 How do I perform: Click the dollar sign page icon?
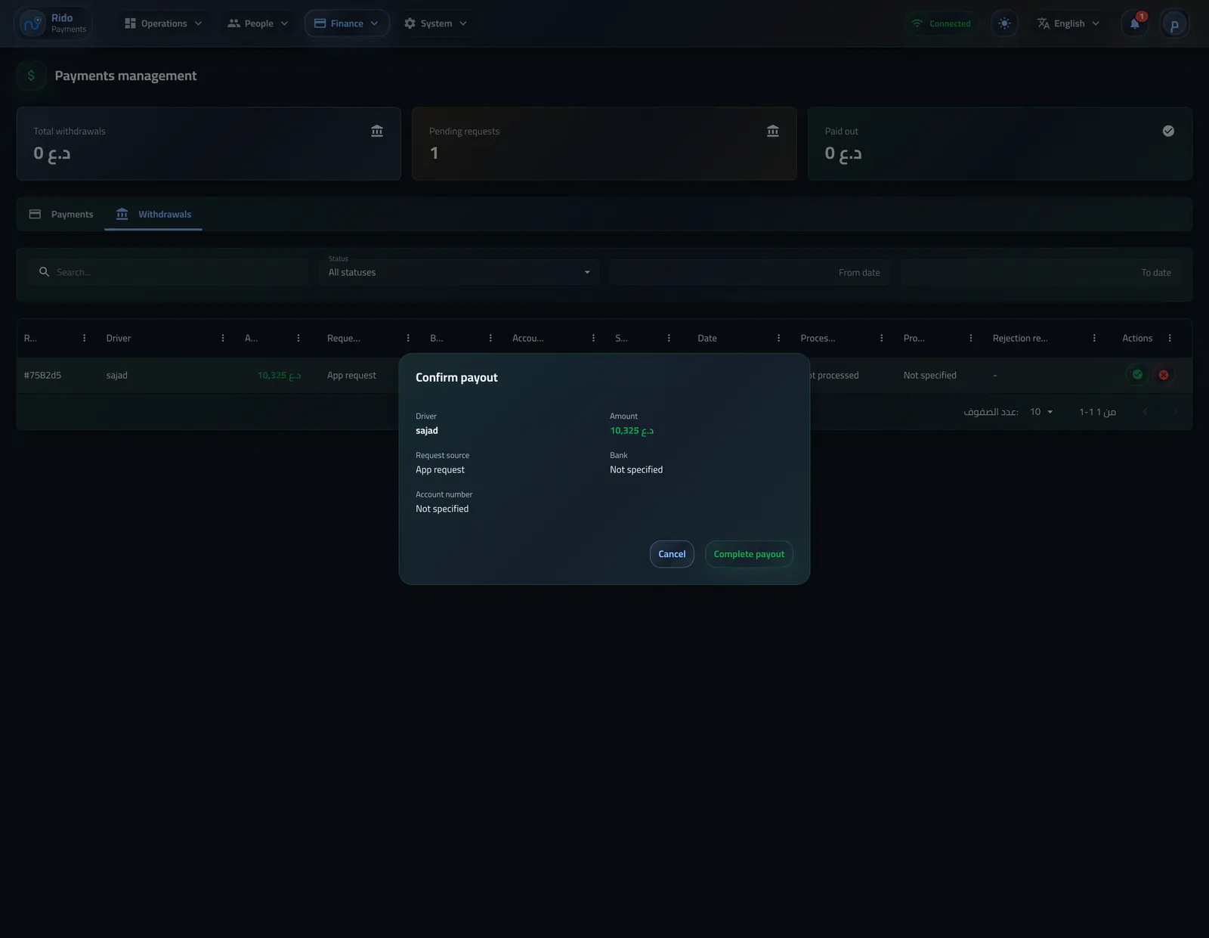(x=31, y=76)
